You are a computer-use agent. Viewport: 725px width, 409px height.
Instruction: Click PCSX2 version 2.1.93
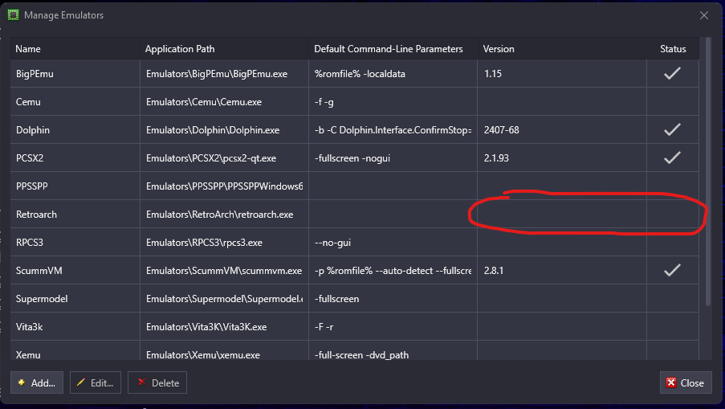pos(496,157)
